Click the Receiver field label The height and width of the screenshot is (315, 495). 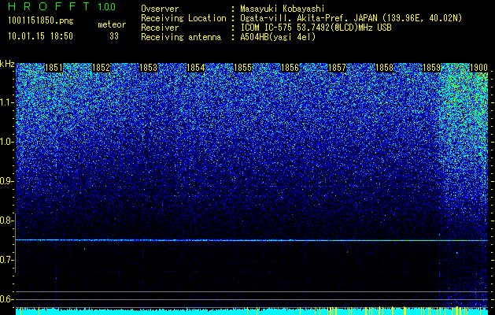coord(160,28)
